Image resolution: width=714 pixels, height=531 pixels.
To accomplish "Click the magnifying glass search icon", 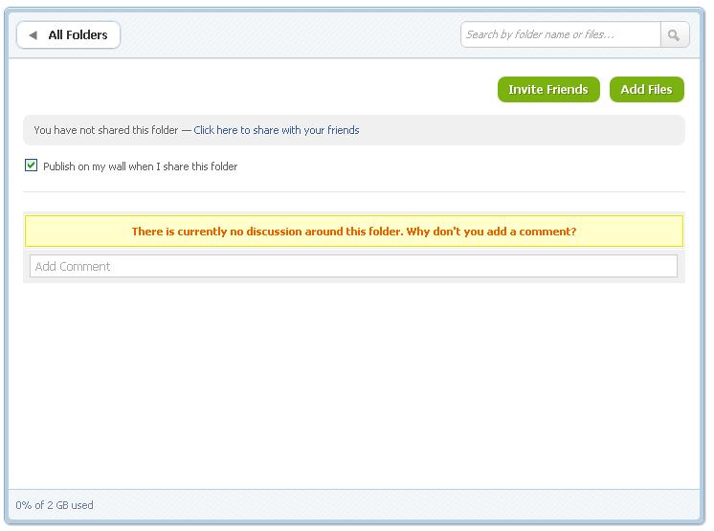I will pos(675,35).
